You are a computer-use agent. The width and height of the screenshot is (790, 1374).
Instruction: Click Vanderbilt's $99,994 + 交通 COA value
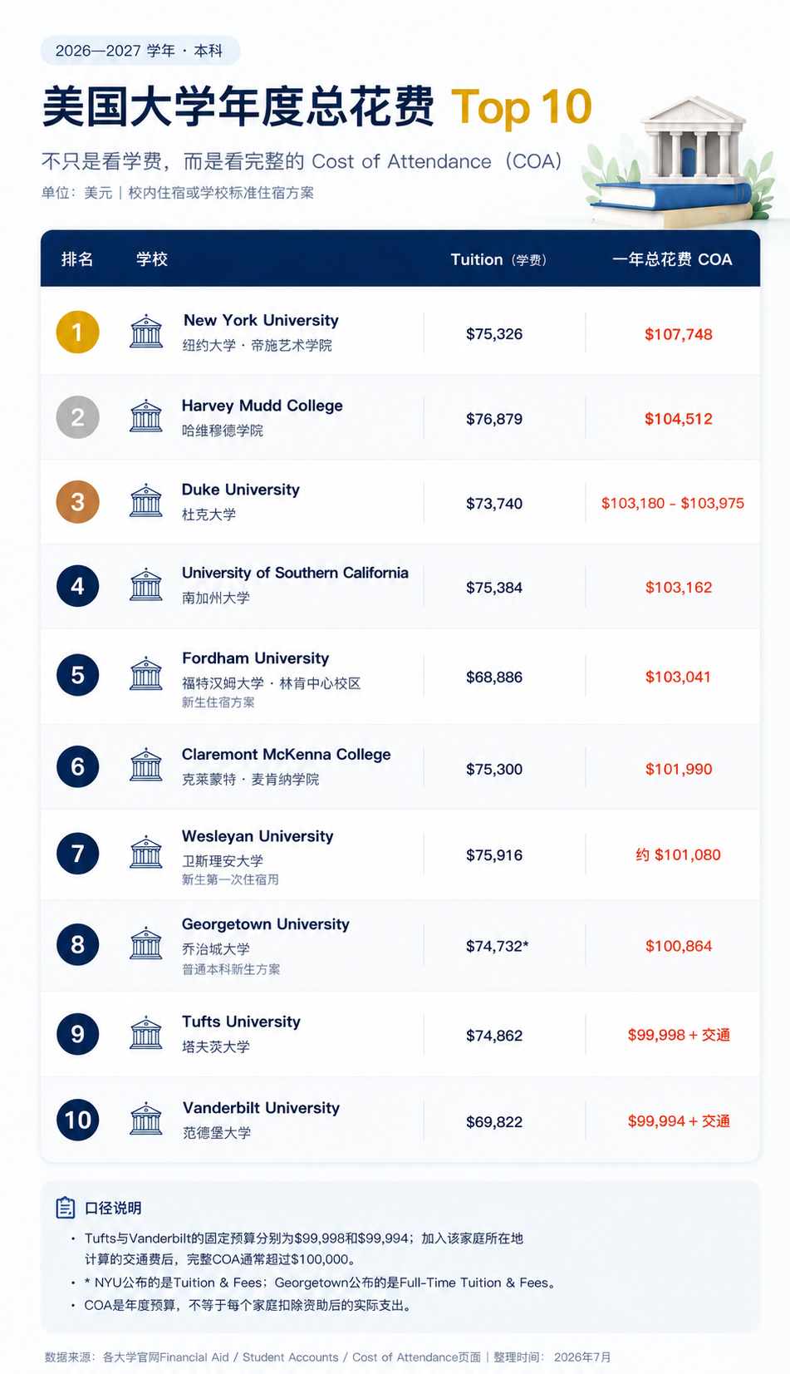[679, 1121]
